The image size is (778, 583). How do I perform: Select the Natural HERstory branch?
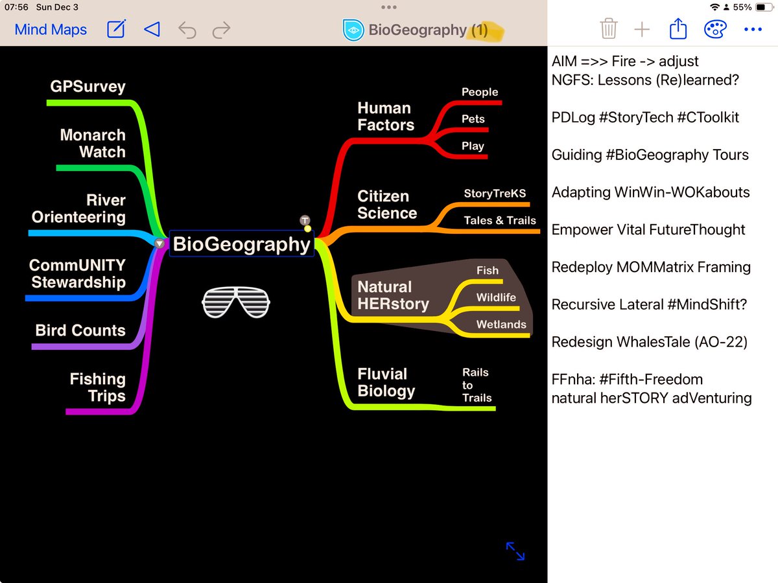pyautogui.click(x=394, y=295)
